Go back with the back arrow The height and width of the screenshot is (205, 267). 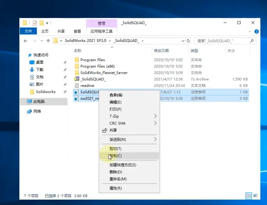coord(26,41)
